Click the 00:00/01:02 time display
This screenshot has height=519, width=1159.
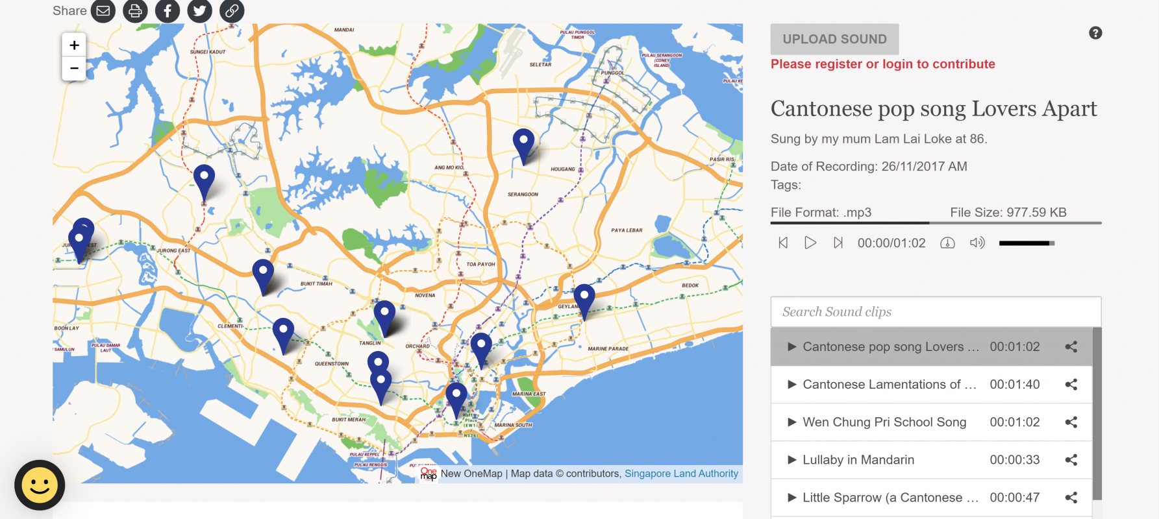(x=891, y=243)
